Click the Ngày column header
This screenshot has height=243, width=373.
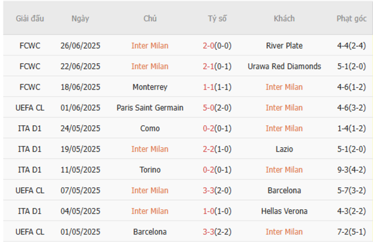pos(80,18)
